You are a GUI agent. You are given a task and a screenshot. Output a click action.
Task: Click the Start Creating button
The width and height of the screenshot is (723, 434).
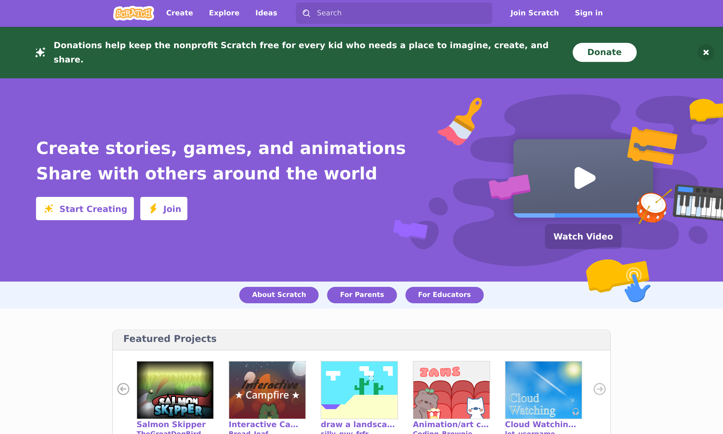(85, 209)
